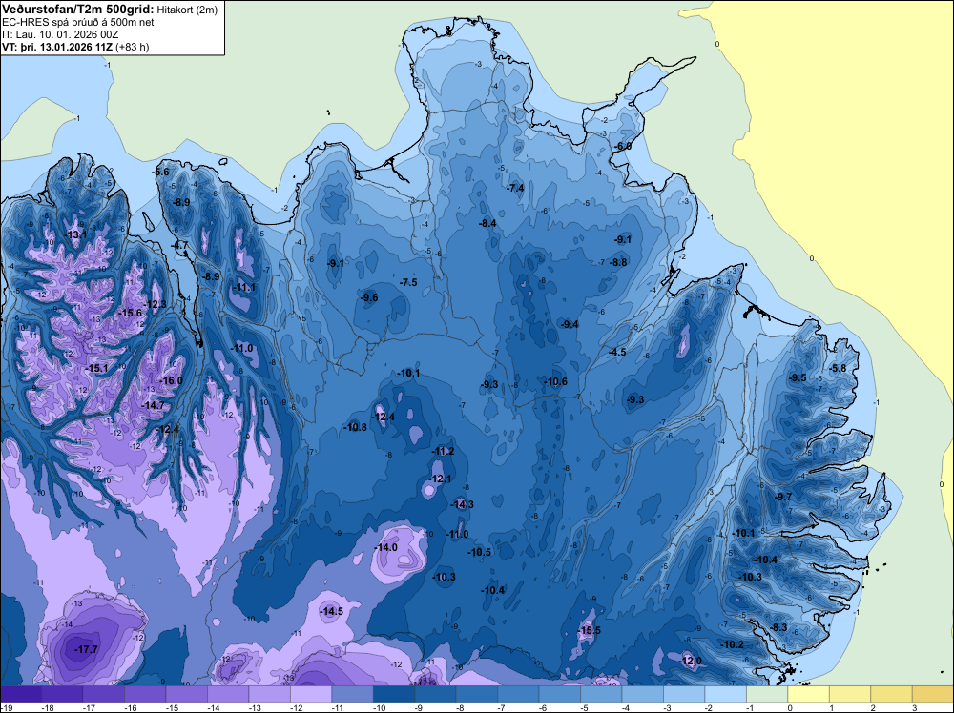Click the valid time 'VT: þri. 13.01.2026 11Z'

coord(57,47)
